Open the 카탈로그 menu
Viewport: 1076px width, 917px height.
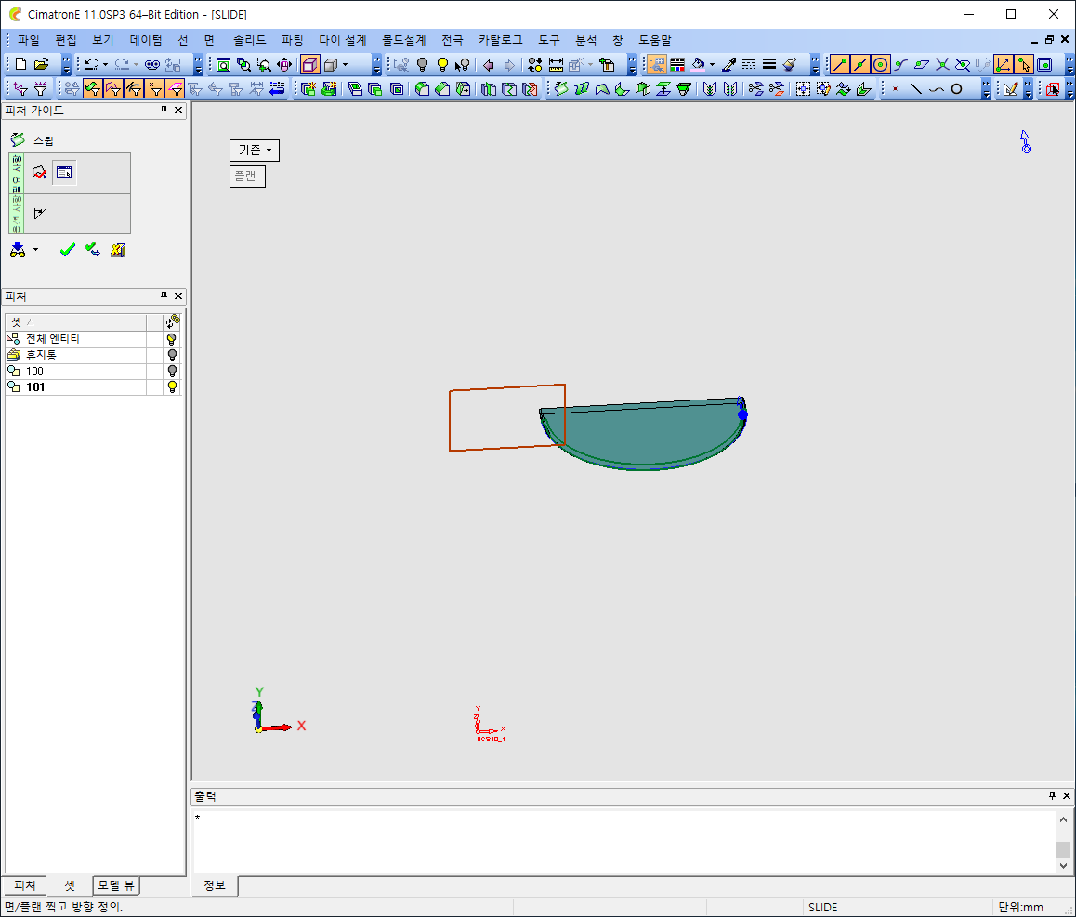pyautogui.click(x=500, y=40)
